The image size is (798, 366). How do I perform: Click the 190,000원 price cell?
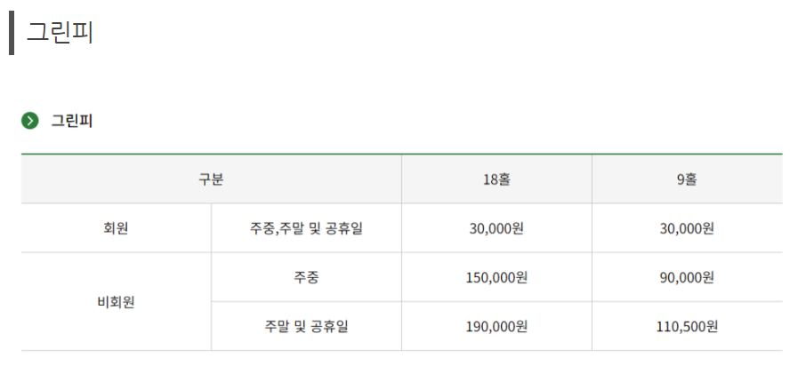pyautogui.click(x=496, y=326)
